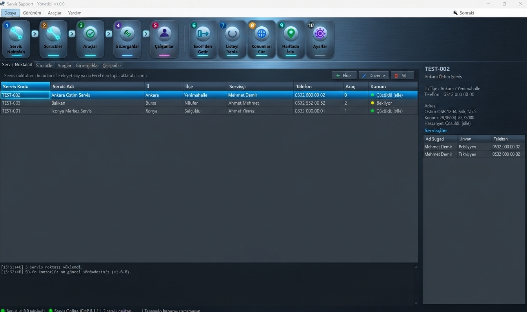
Task: Click the Sil delete button
Action: 402,76
